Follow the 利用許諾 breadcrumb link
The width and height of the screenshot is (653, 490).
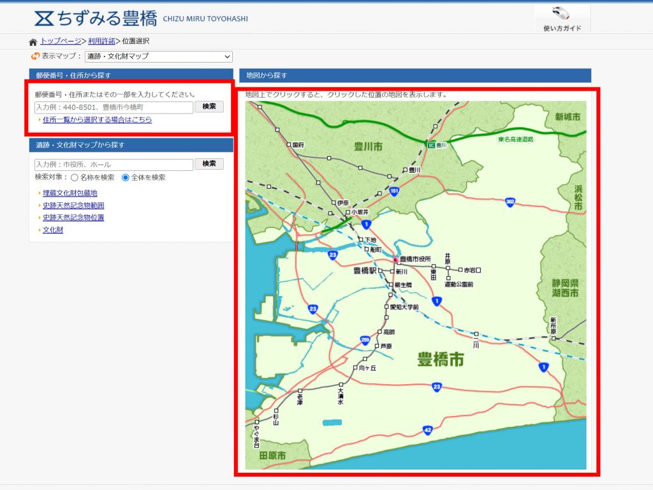(x=101, y=41)
